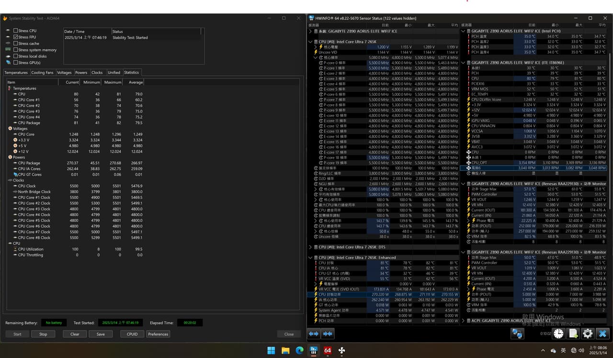Click the HWiNFO app icon in the title bar

pyautogui.click(x=312, y=18)
